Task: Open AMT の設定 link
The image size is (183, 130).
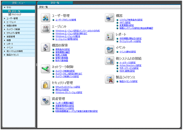Action: [x=125, y=23]
